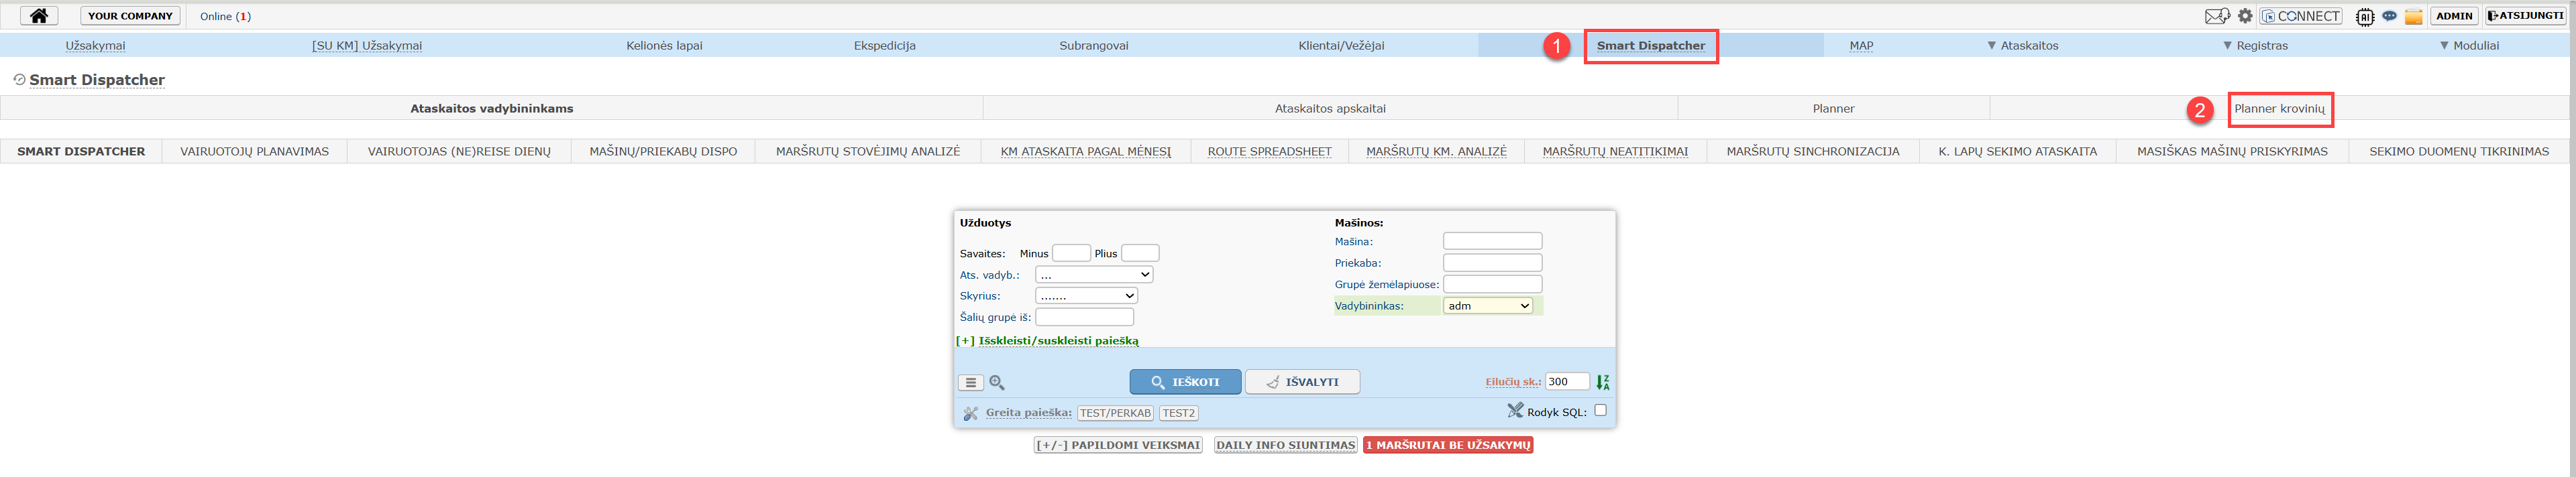
Task: Open the settings gear icon
Action: coord(2245,16)
